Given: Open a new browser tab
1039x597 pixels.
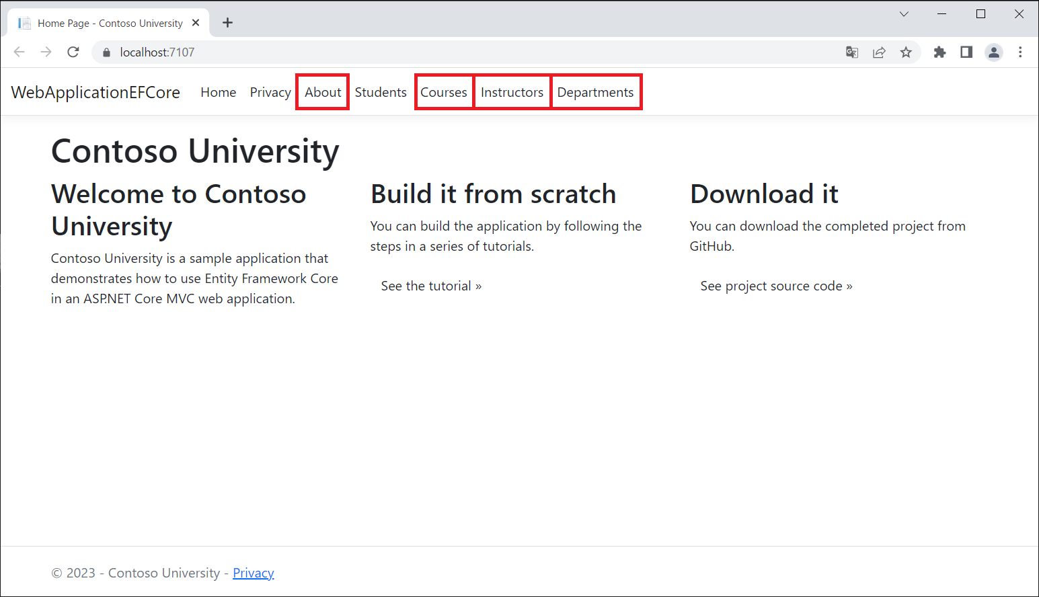Looking at the screenshot, I should point(228,23).
